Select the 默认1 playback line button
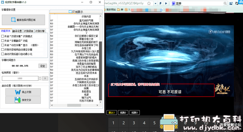Screen dimensions: 243x132 point(111,113)
